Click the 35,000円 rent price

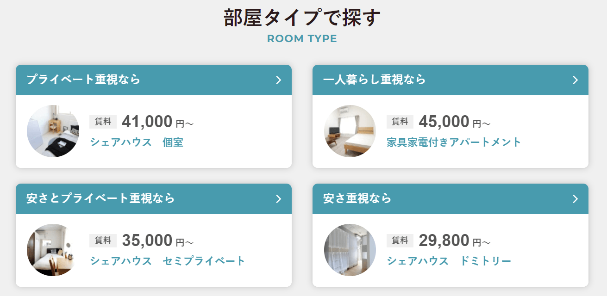[x=158, y=240]
